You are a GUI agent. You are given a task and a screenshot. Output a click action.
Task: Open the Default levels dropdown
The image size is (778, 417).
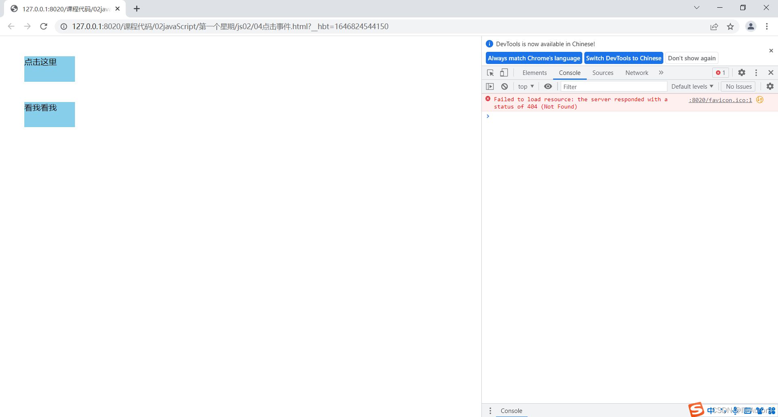pyautogui.click(x=692, y=86)
